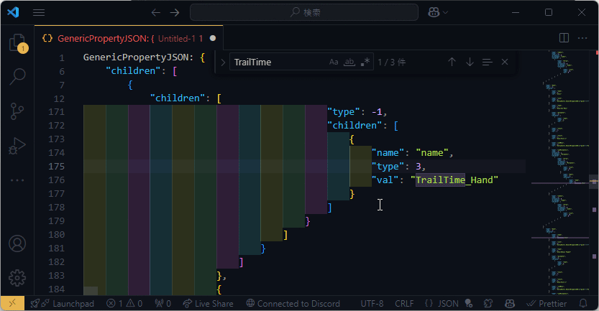Open the Manage gear settings icon
Screen dimensions: 599x311
click(x=17, y=277)
